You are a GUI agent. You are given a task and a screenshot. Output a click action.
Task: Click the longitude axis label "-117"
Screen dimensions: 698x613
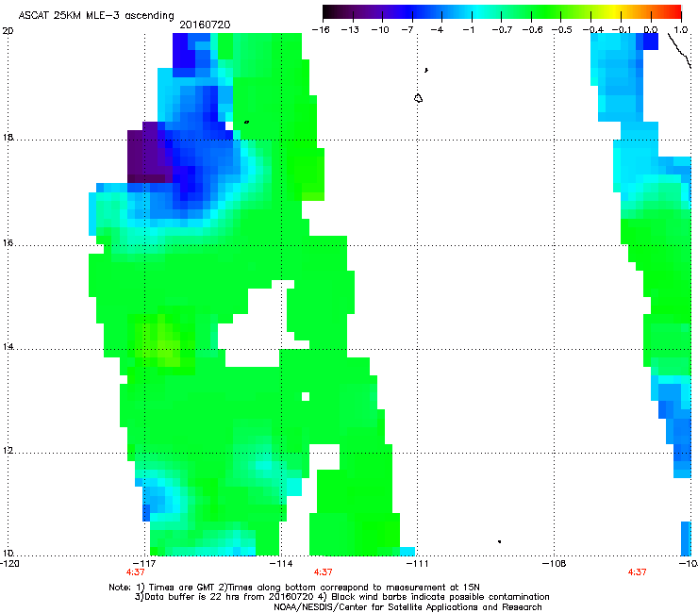144,564
